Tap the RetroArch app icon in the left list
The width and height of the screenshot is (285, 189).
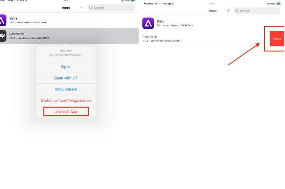[2, 36]
